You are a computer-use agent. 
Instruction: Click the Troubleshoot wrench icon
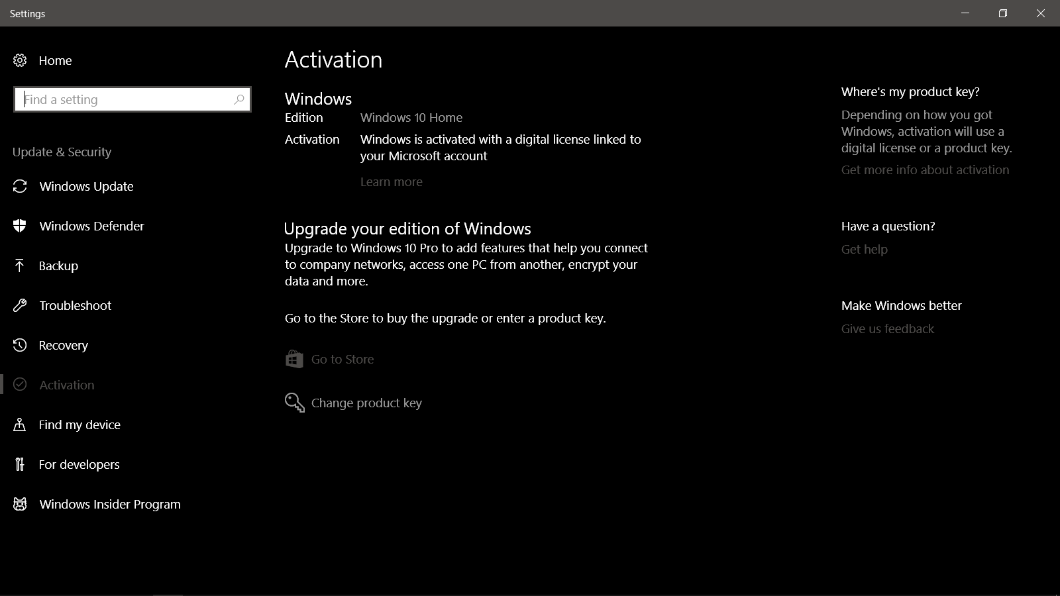[x=20, y=305]
